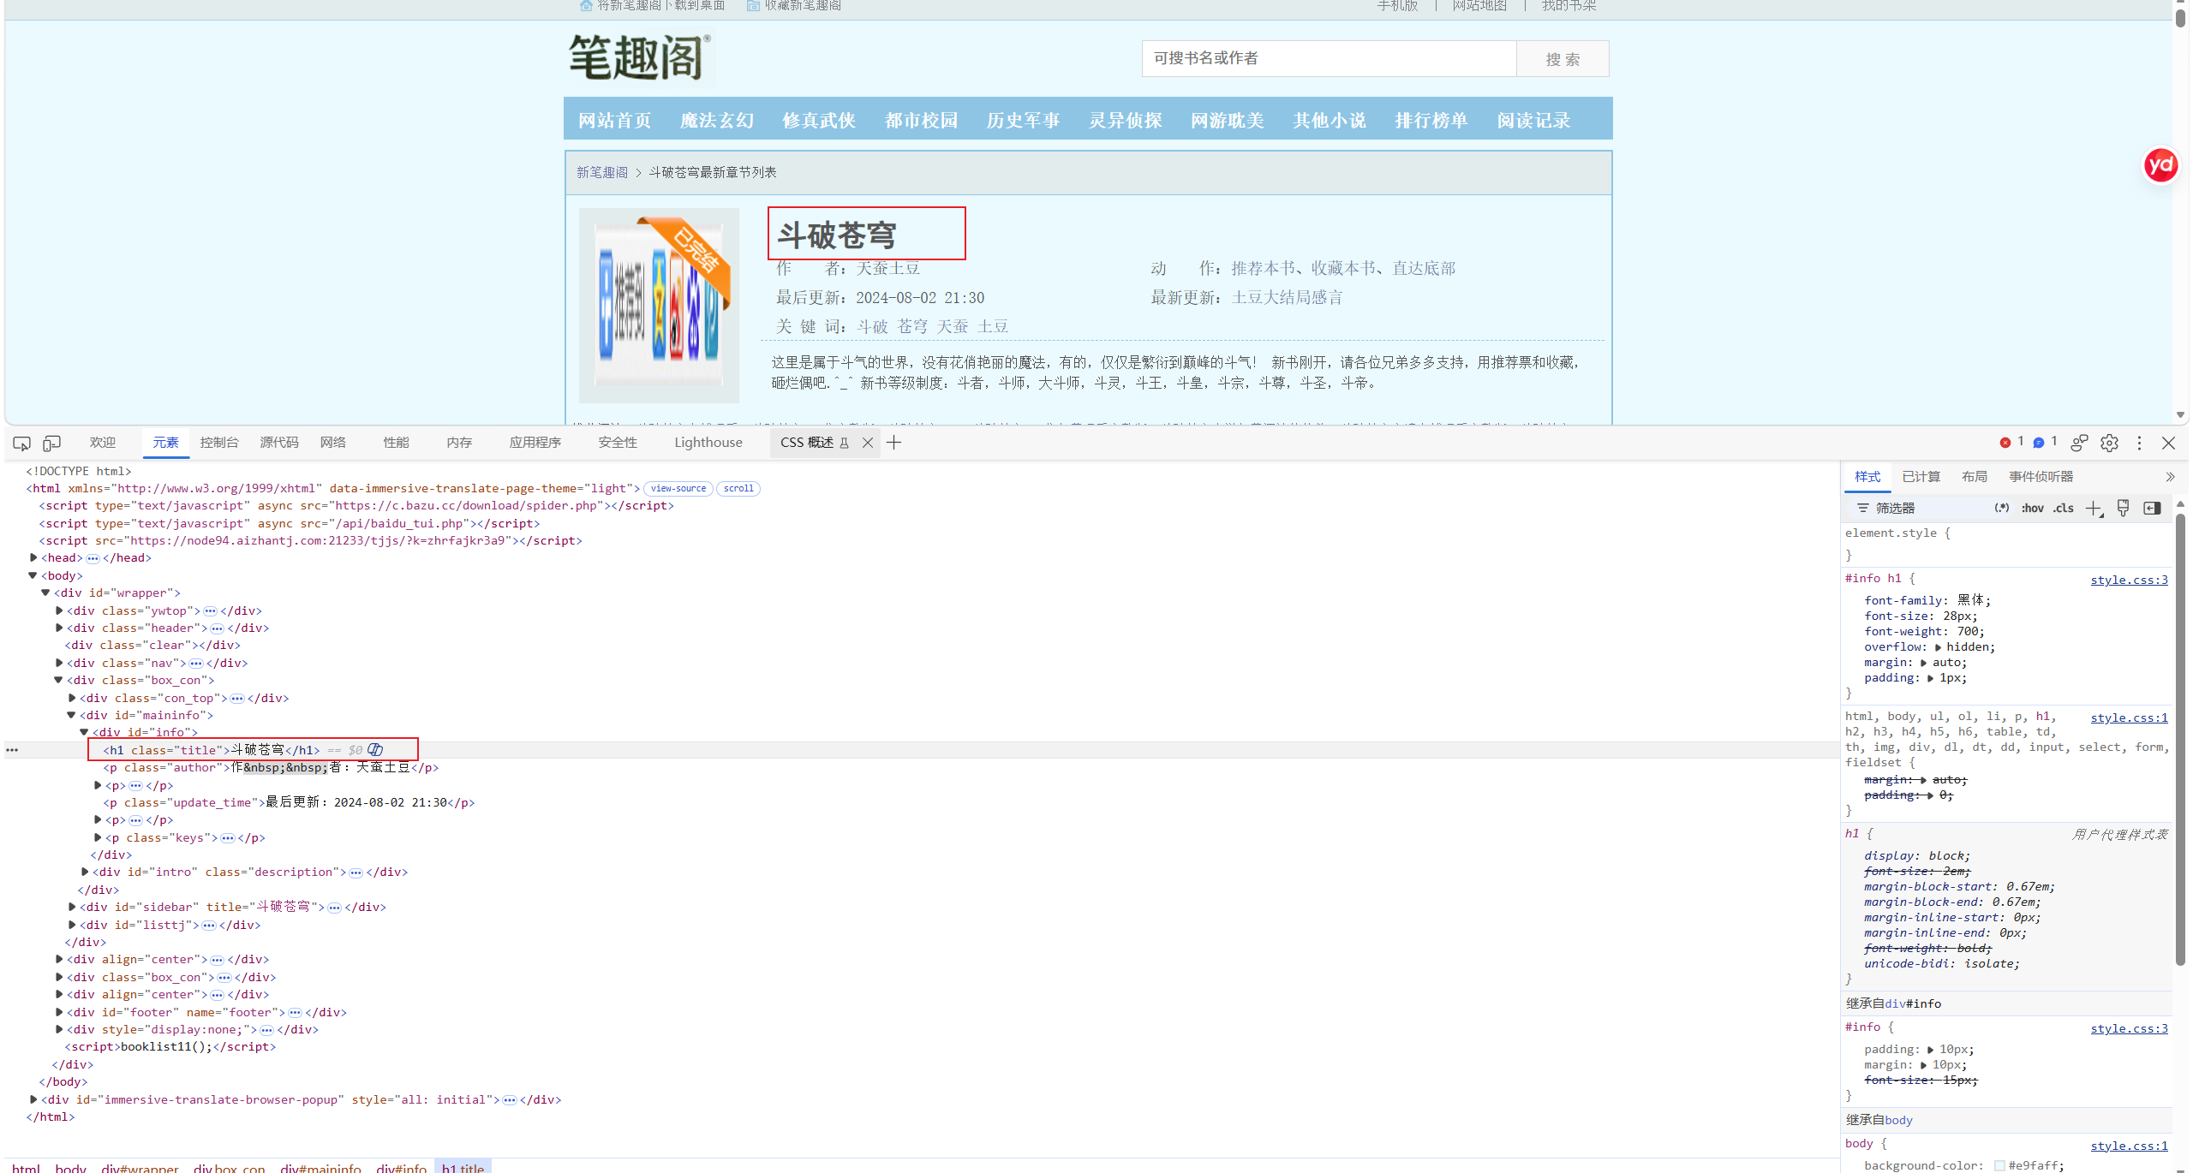Expand margin shorthand in #info h1

[1924, 663]
